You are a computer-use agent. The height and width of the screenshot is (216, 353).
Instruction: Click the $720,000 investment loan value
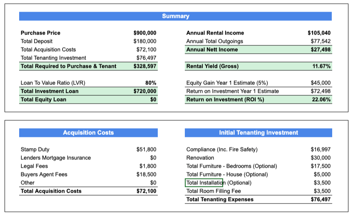click(145, 91)
